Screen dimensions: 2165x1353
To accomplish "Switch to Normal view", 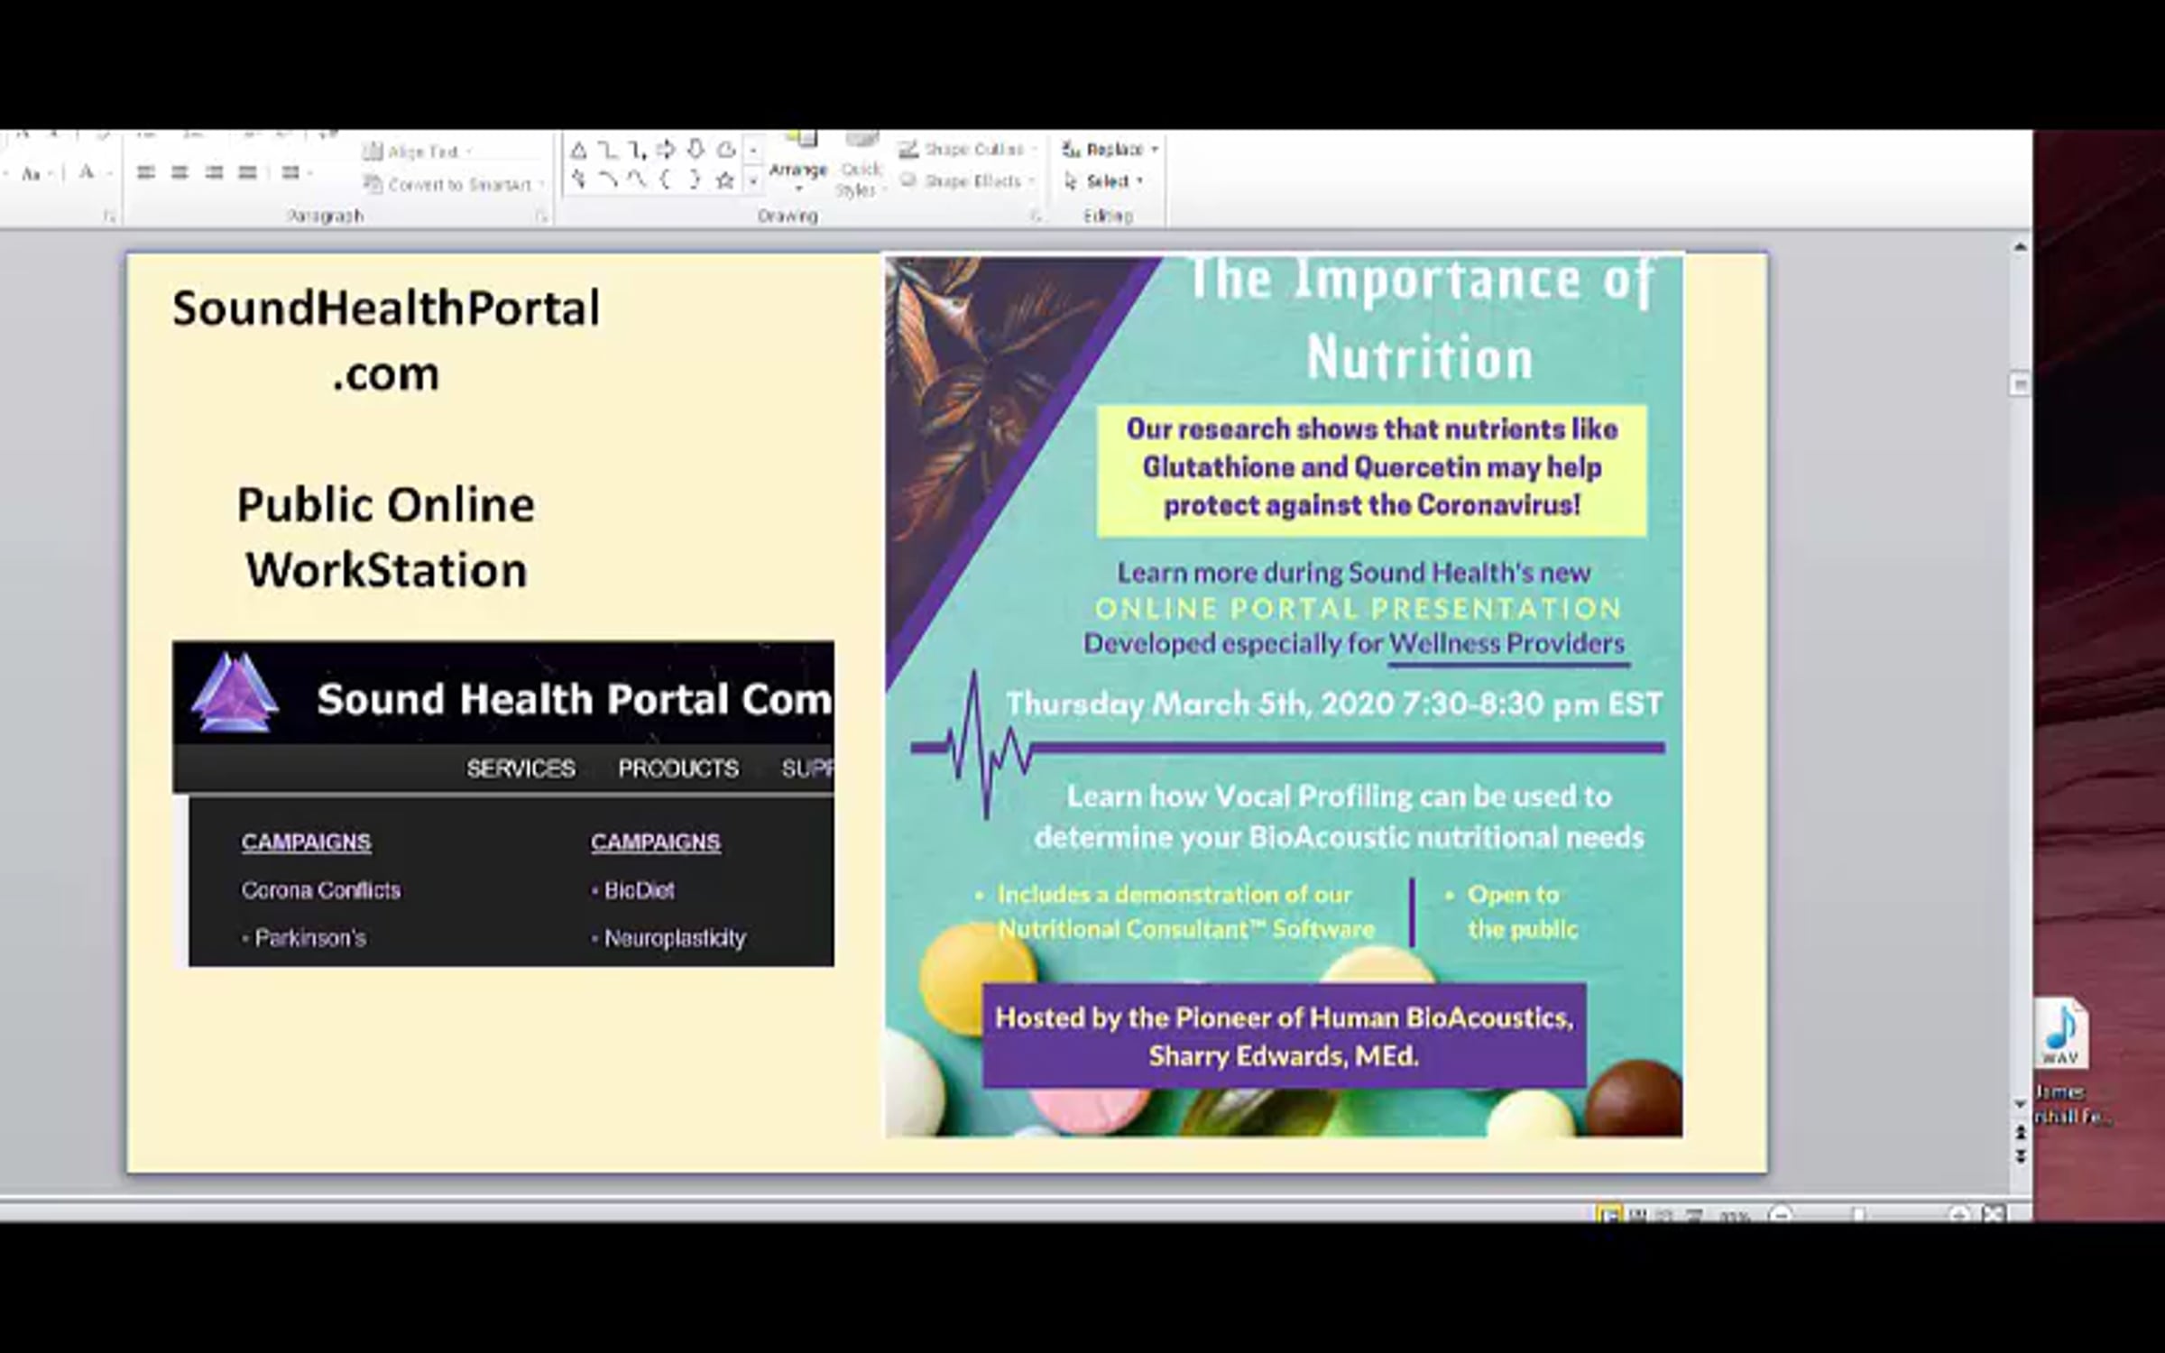I will [1608, 1215].
